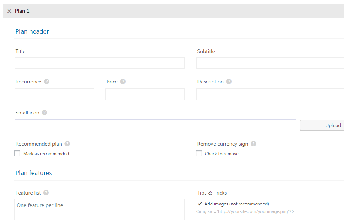Select the Plan 1 panel title
344x220 pixels.
22,11
